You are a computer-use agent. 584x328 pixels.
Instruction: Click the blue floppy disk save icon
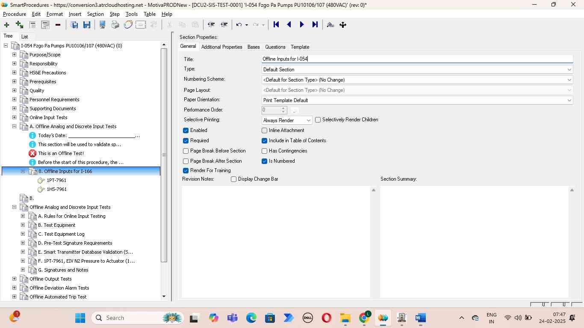[87, 25]
